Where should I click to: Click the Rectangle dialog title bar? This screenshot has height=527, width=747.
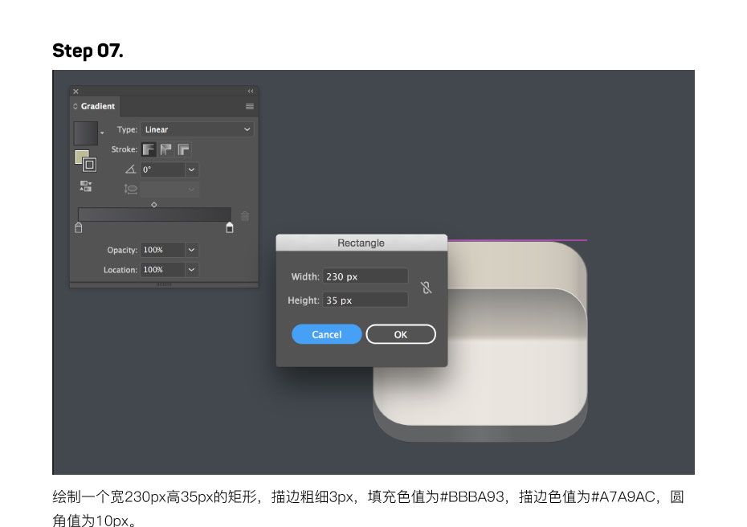click(361, 243)
